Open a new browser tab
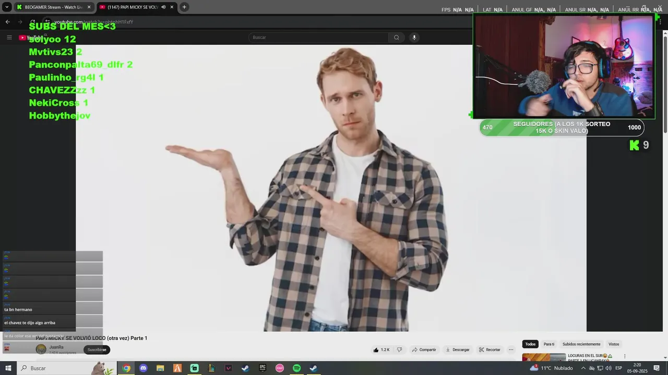This screenshot has height=375, width=668. point(184,7)
